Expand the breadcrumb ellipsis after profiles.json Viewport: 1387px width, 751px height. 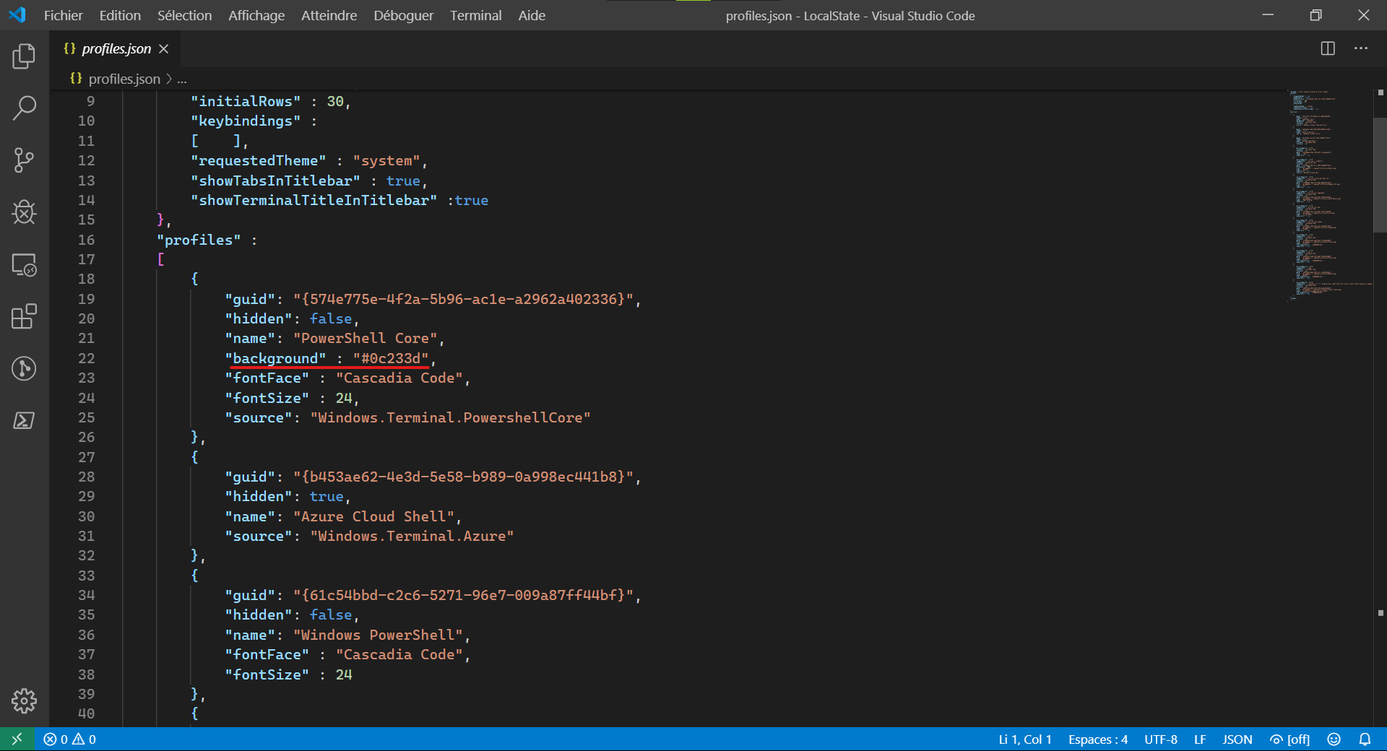click(182, 79)
